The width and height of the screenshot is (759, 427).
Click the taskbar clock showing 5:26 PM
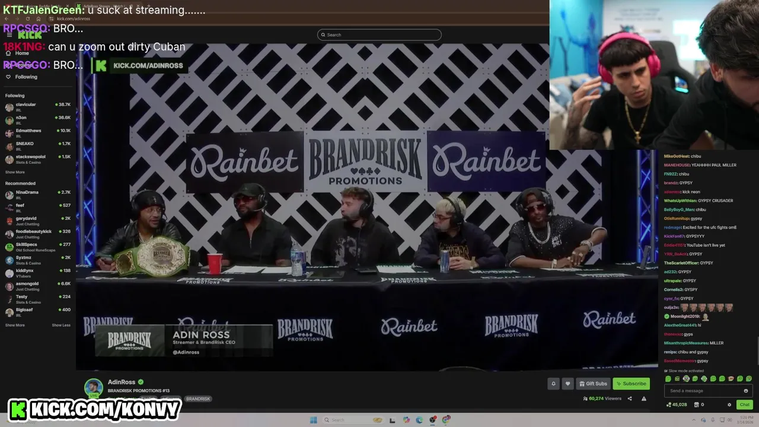(744, 420)
